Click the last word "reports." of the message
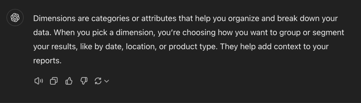This screenshot has height=103, width=361. pos(47,61)
